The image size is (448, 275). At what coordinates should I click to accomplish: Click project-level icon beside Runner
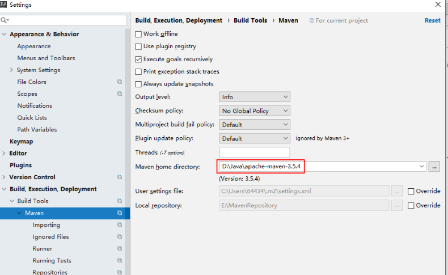(120, 249)
